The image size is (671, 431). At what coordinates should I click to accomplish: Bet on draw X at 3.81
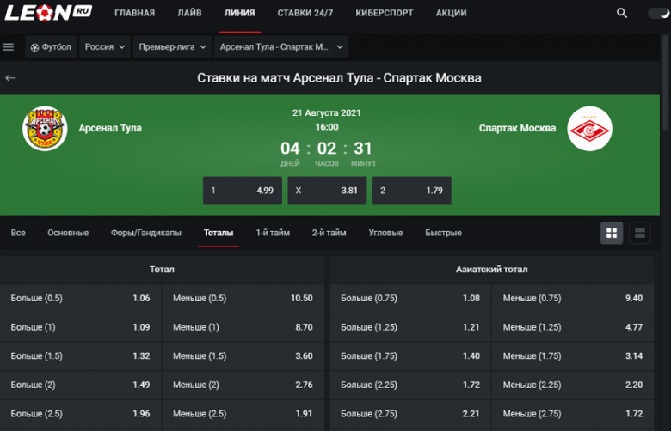(327, 191)
